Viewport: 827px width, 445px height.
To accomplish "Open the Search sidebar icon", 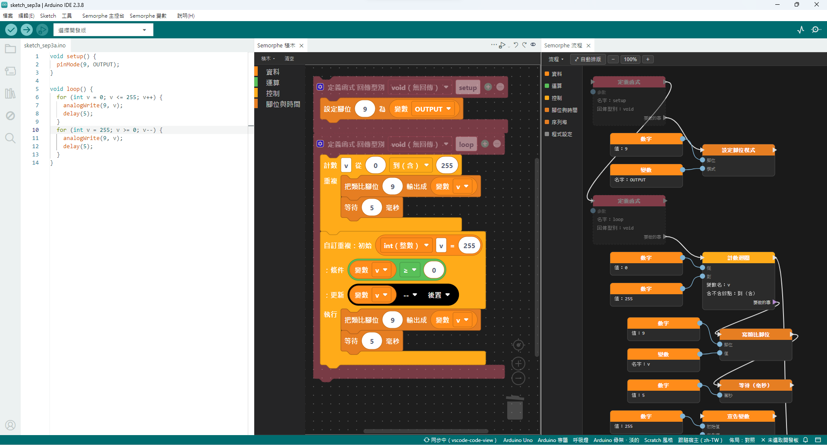I will pyautogui.click(x=10, y=138).
